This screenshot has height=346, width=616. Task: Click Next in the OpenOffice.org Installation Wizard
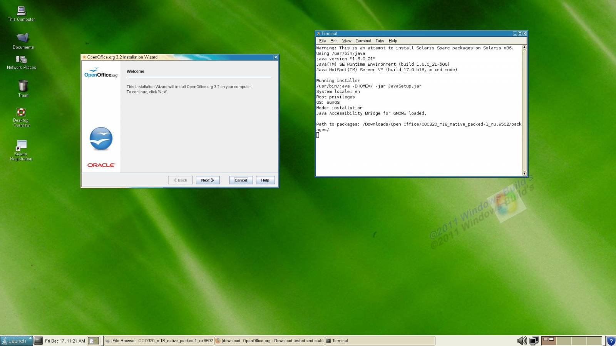pyautogui.click(x=208, y=180)
